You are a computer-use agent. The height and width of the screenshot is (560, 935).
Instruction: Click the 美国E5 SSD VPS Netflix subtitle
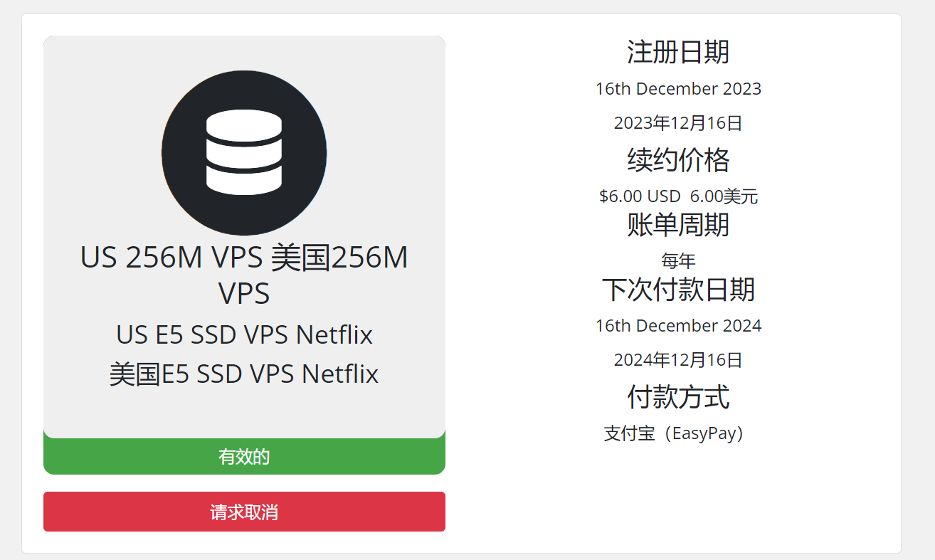click(244, 374)
